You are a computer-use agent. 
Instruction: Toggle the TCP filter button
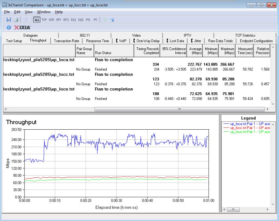[44, 20]
